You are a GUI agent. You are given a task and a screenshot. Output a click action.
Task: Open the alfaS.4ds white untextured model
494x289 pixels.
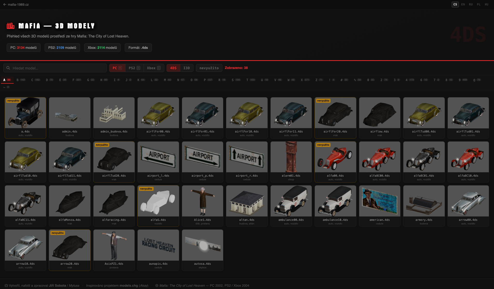(x=158, y=206)
